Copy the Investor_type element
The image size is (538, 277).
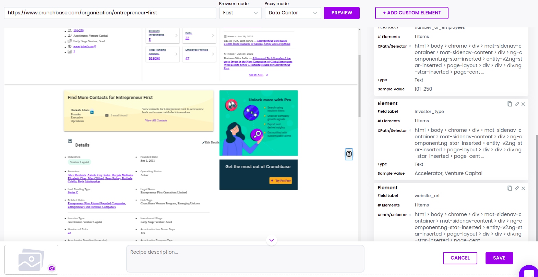point(510,104)
